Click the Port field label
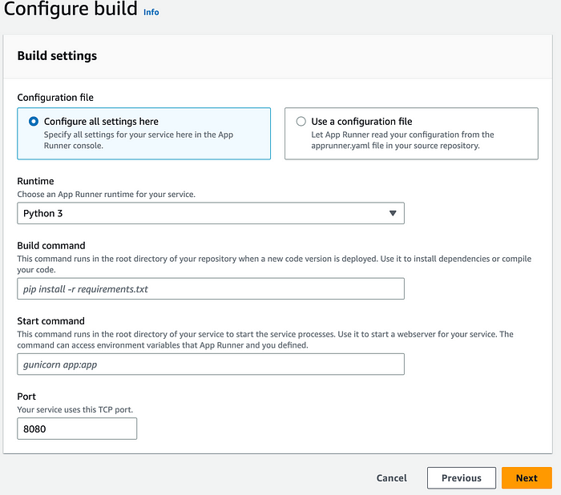Screen dimensions: 561x495 pyautogui.click(x=26, y=396)
